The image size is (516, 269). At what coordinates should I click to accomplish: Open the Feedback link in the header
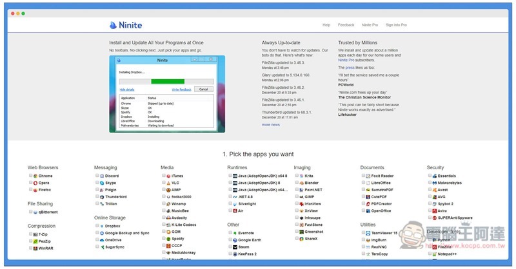pyautogui.click(x=346, y=25)
